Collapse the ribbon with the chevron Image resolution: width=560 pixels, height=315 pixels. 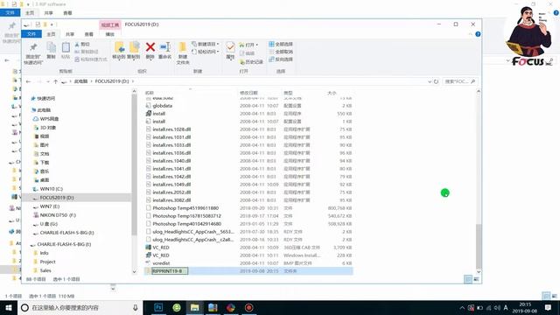(x=471, y=34)
